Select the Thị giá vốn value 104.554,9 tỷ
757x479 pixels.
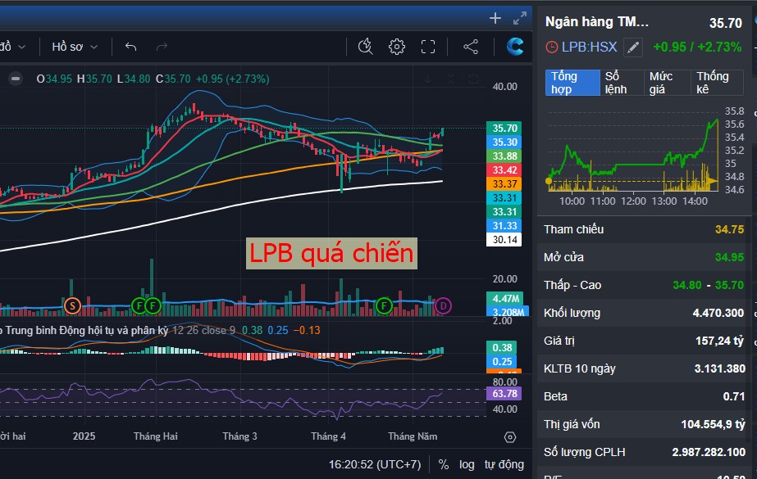(713, 424)
